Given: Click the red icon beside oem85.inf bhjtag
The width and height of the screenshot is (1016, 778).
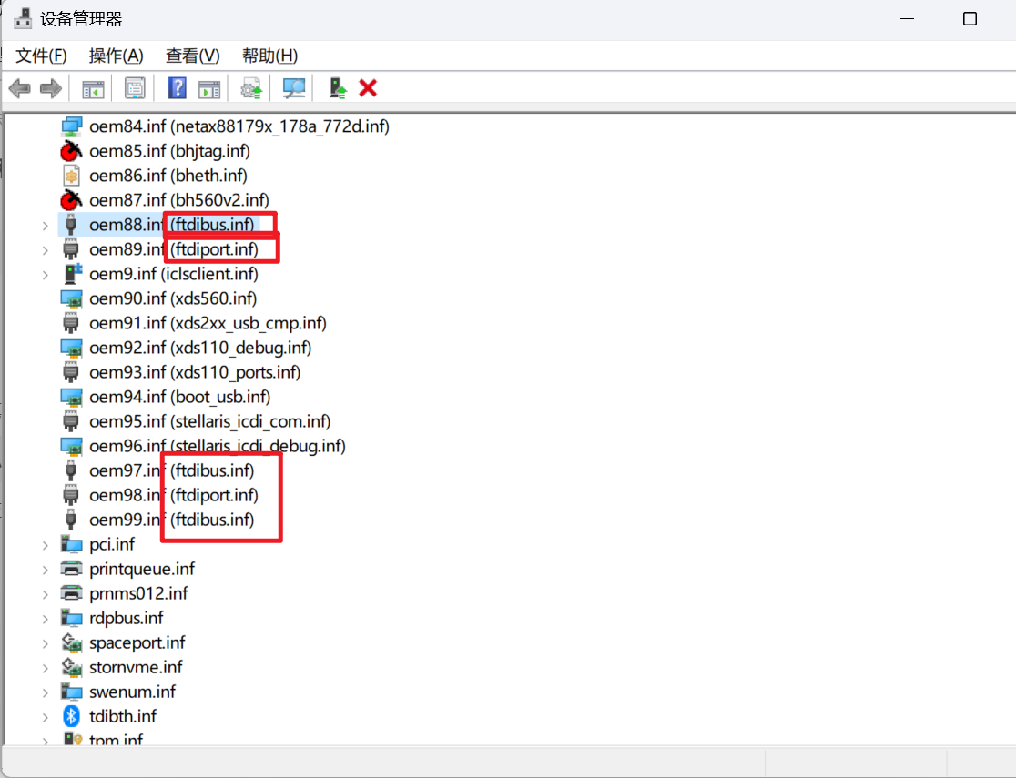Looking at the screenshot, I should pyautogui.click(x=71, y=151).
